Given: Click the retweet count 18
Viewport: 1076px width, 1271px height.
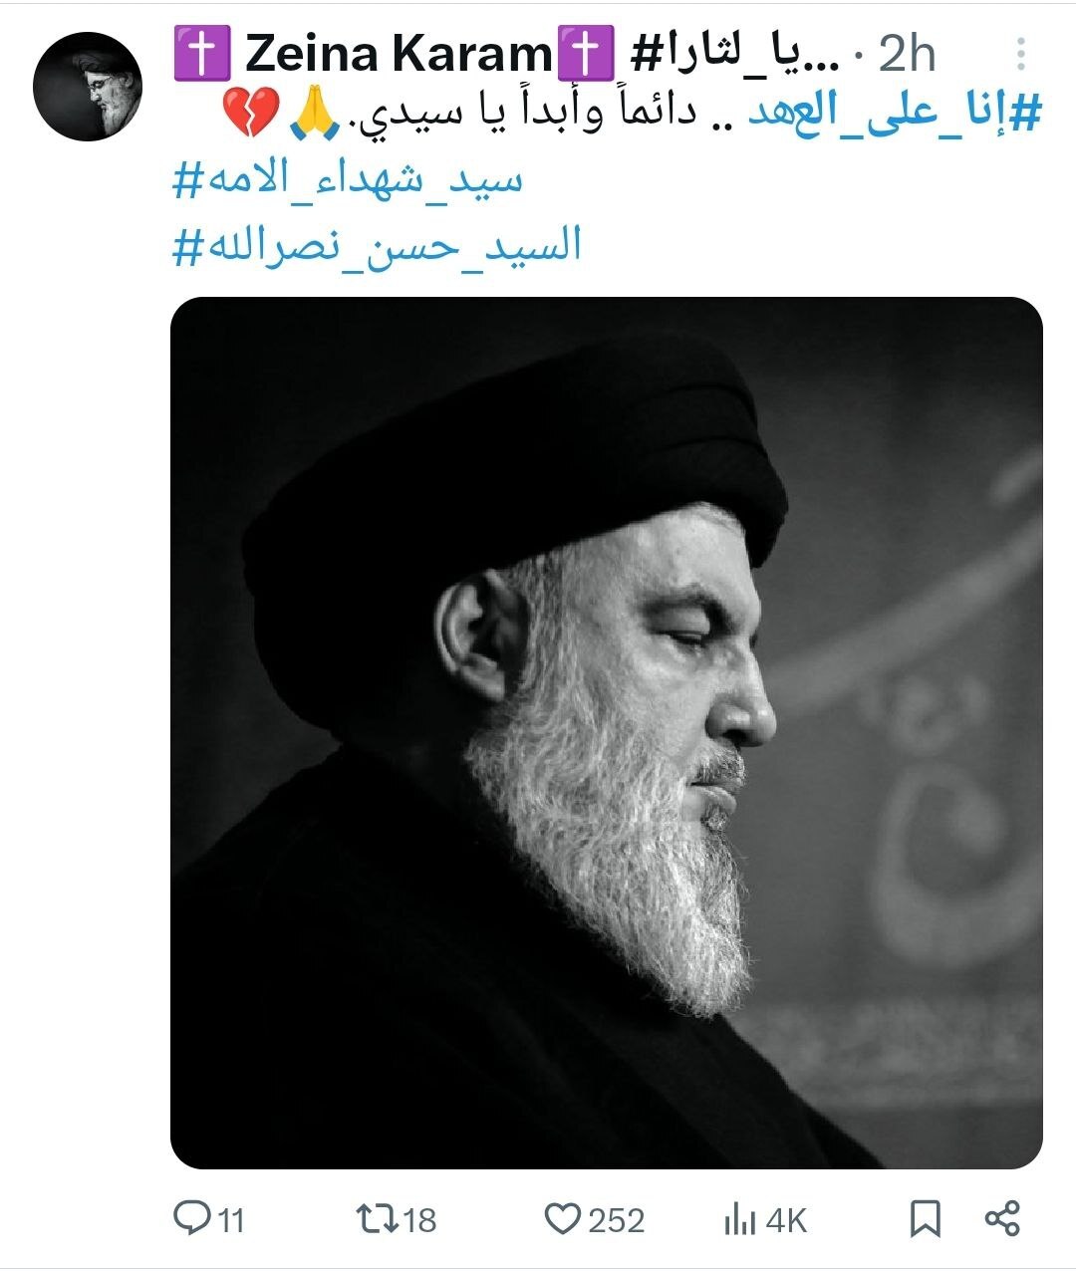Looking at the screenshot, I should click(419, 1219).
